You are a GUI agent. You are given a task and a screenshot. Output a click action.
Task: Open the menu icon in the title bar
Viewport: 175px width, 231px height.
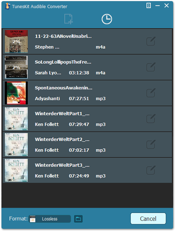(x=149, y=6)
